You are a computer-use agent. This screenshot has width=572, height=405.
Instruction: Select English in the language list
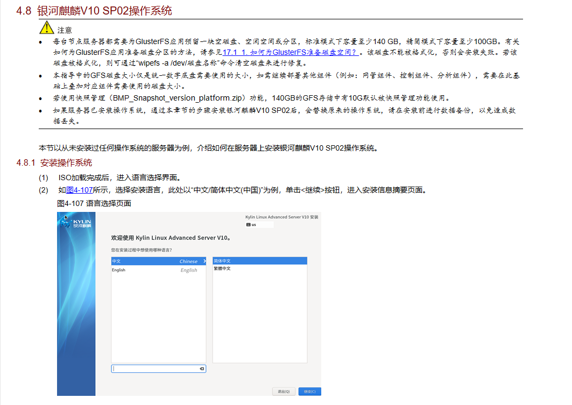[159, 270]
